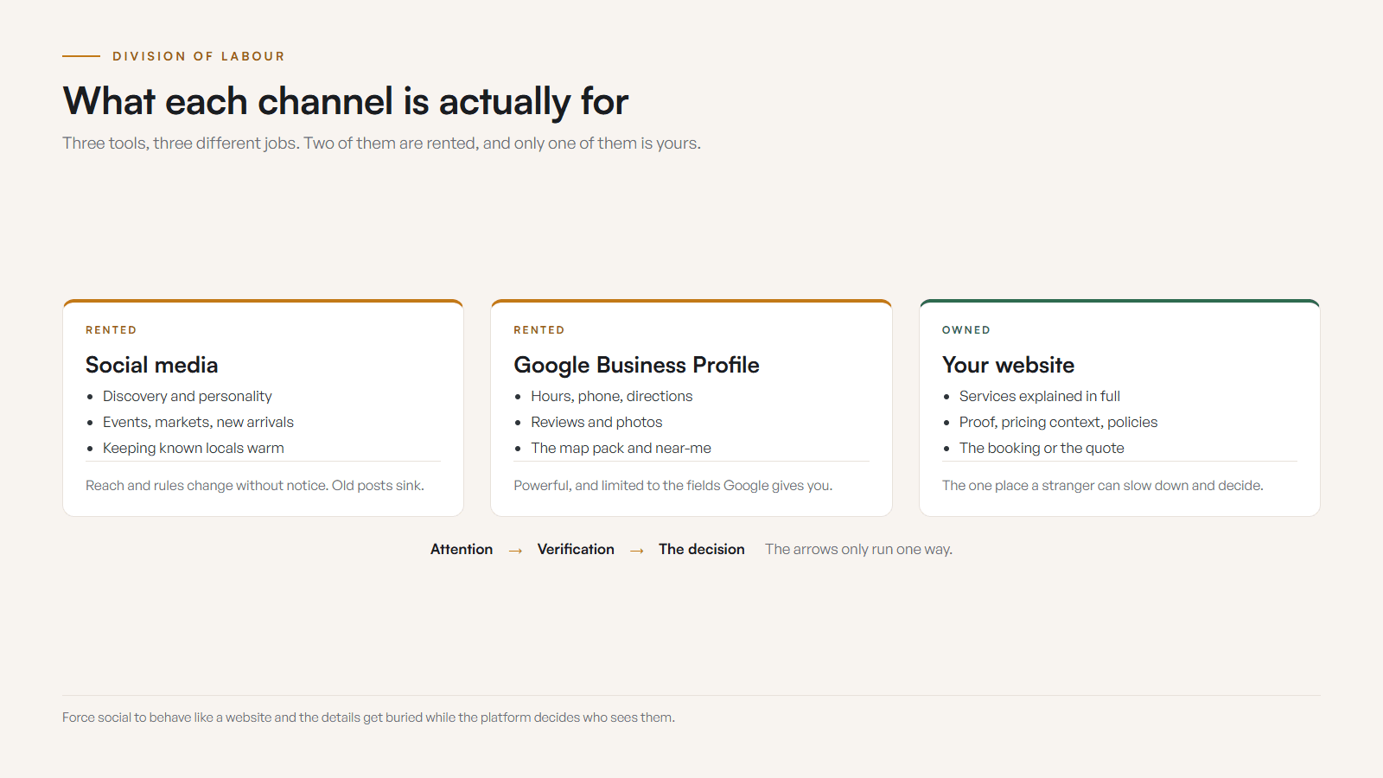Click the 'Attention' step label
1383x778 pixels.
[x=462, y=550]
